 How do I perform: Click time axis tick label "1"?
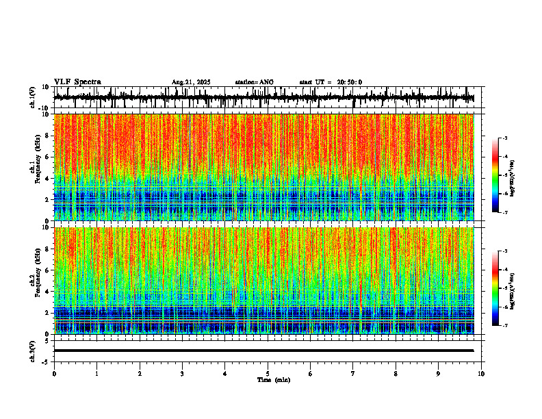tap(96, 374)
